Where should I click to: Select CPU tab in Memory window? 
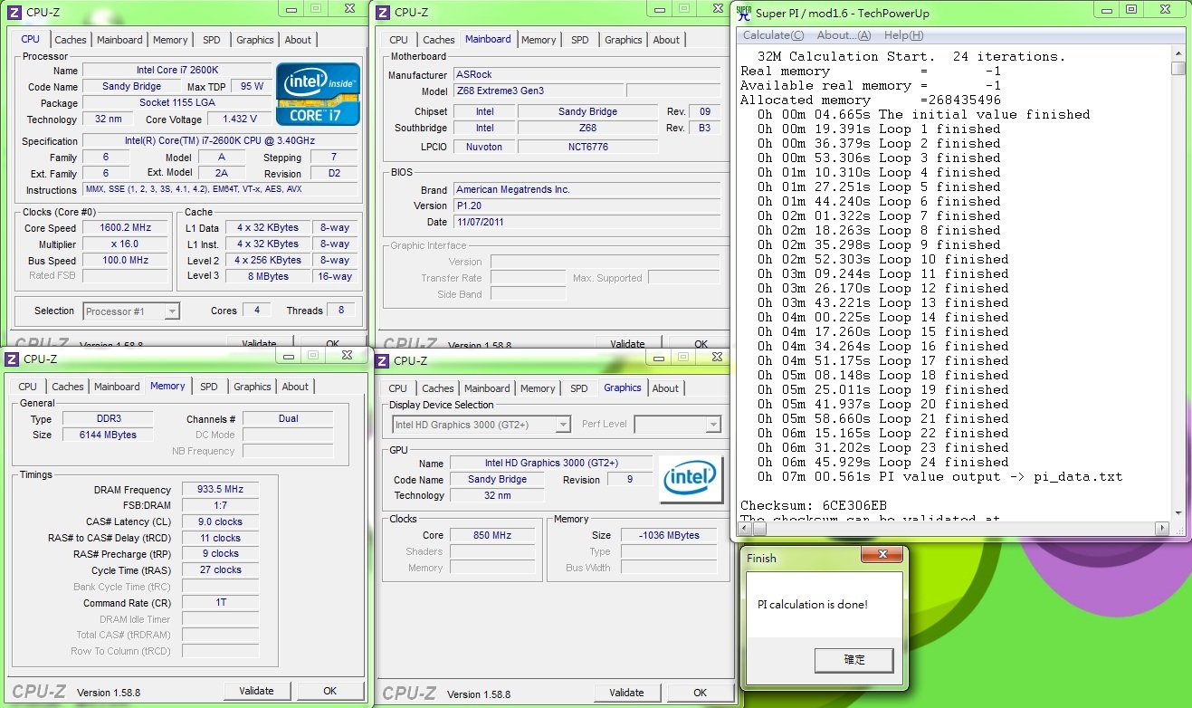point(28,387)
